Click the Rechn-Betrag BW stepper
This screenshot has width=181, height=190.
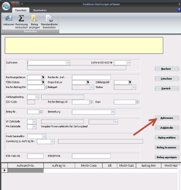point(46,87)
